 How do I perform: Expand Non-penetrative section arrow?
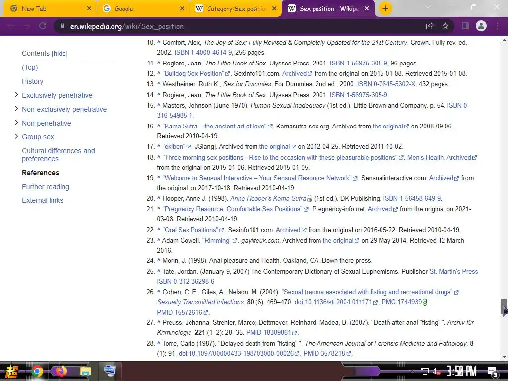tap(16, 123)
